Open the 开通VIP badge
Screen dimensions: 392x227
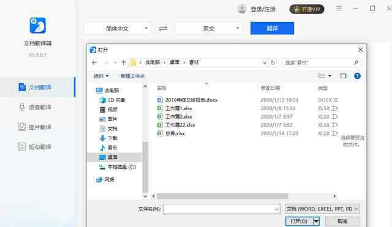[x=307, y=9]
